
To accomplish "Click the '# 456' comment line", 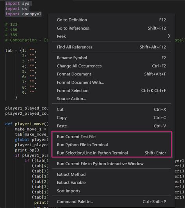I will (11, 30).
